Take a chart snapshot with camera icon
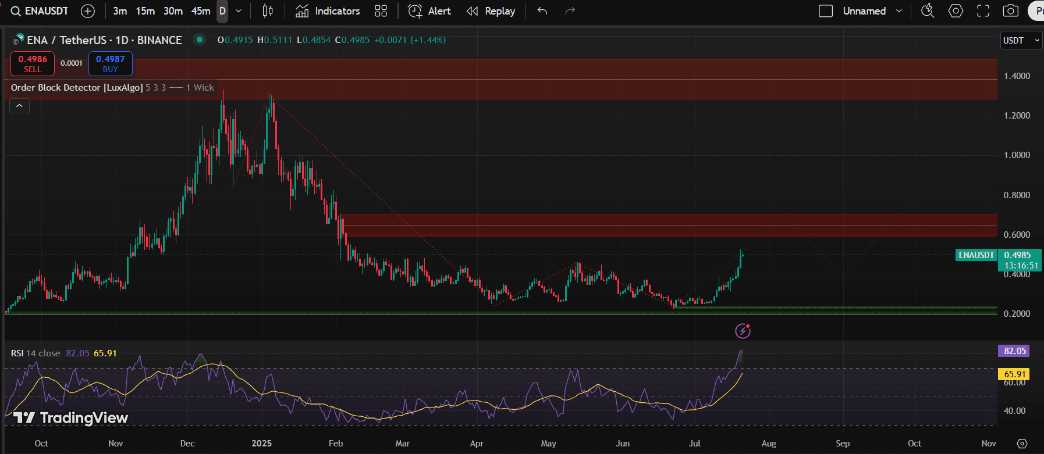Viewport: 1044px width, 454px height. pos(1011,11)
